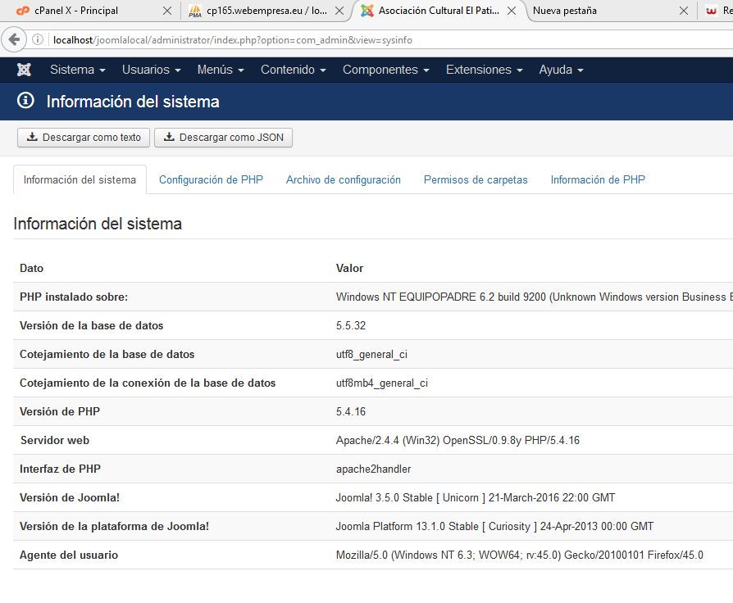This screenshot has height=603, width=733.
Task: Expand the Menús dropdown menu
Action: tap(221, 70)
